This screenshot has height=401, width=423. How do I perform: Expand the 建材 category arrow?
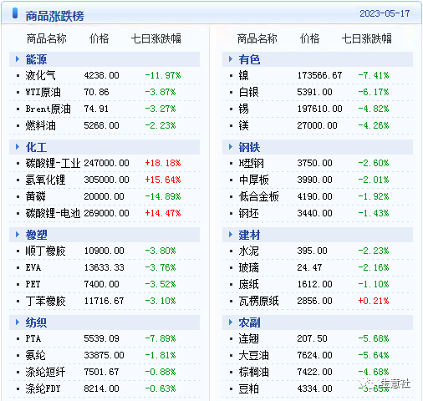pyautogui.click(x=231, y=235)
